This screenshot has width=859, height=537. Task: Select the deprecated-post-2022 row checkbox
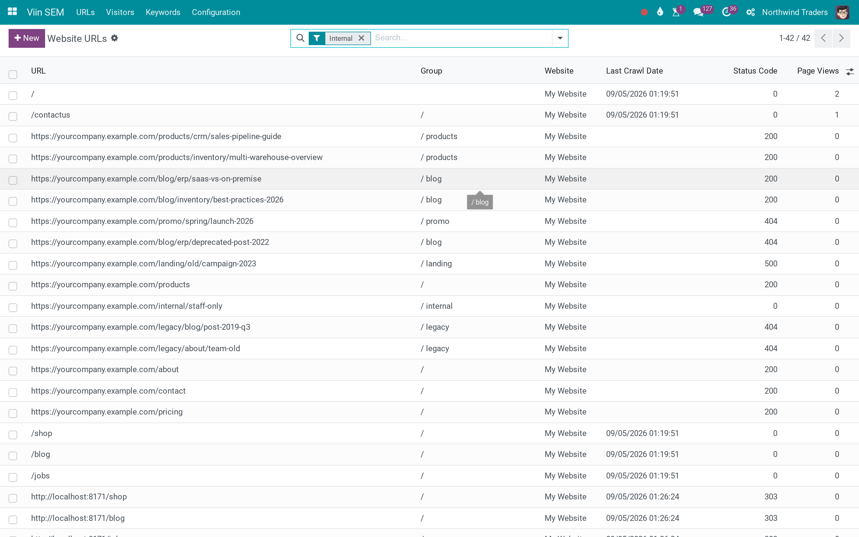[13, 243]
